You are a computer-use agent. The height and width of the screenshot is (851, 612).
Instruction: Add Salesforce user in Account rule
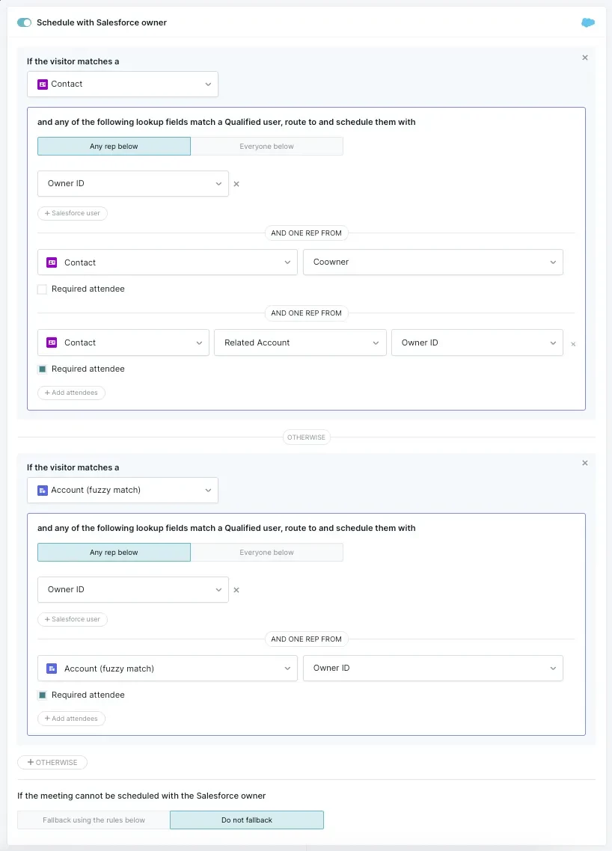(x=73, y=619)
